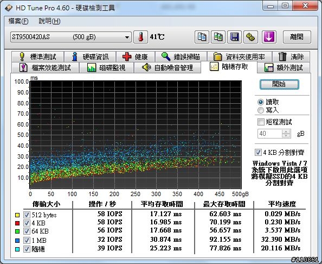Switch to the 硬碟資訊 tab
This screenshot has height=264, width=322.
[x=90, y=56]
